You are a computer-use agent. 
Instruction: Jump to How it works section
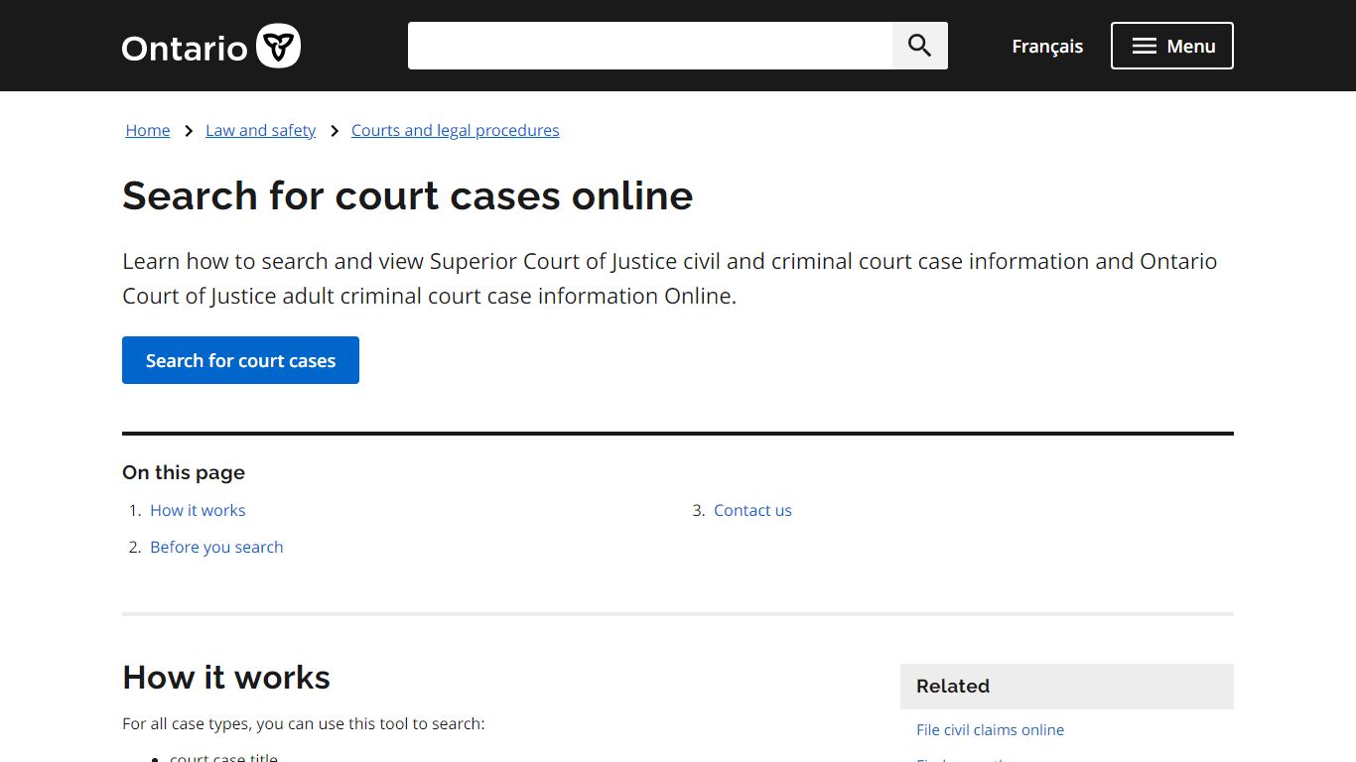(198, 510)
